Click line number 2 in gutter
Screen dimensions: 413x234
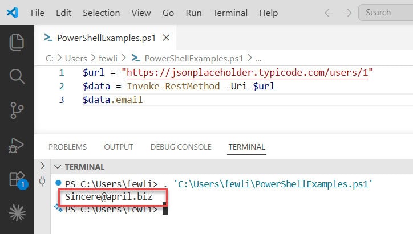(x=62, y=86)
